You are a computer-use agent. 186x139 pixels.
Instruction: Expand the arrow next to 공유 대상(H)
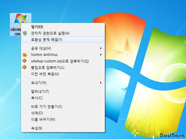click(101, 48)
